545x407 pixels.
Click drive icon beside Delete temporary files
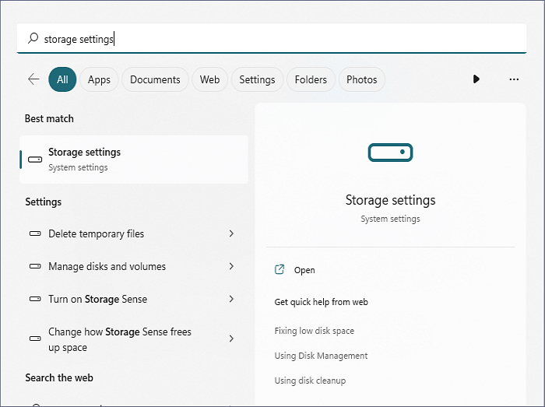[35, 233]
